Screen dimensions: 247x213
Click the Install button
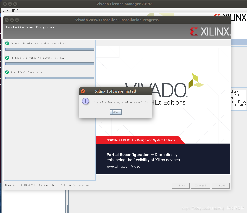pos(200,185)
